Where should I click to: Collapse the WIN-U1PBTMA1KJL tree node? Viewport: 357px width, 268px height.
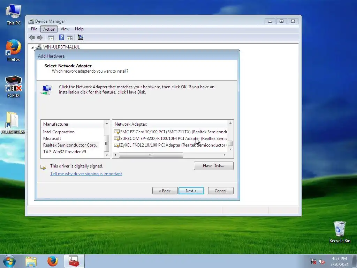point(32,47)
